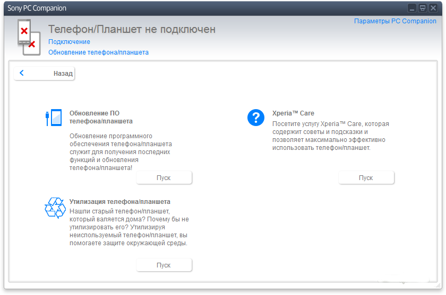Click the back arrow chevron
The image size is (446, 295).
[x=22, y=73]
